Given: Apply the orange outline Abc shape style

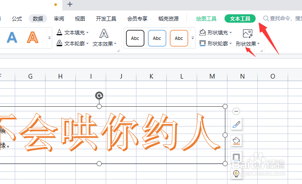Looking at the screenshot, I should point(179,38).
